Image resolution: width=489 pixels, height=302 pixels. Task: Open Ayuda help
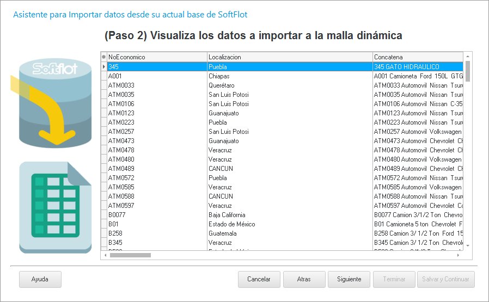40,279
